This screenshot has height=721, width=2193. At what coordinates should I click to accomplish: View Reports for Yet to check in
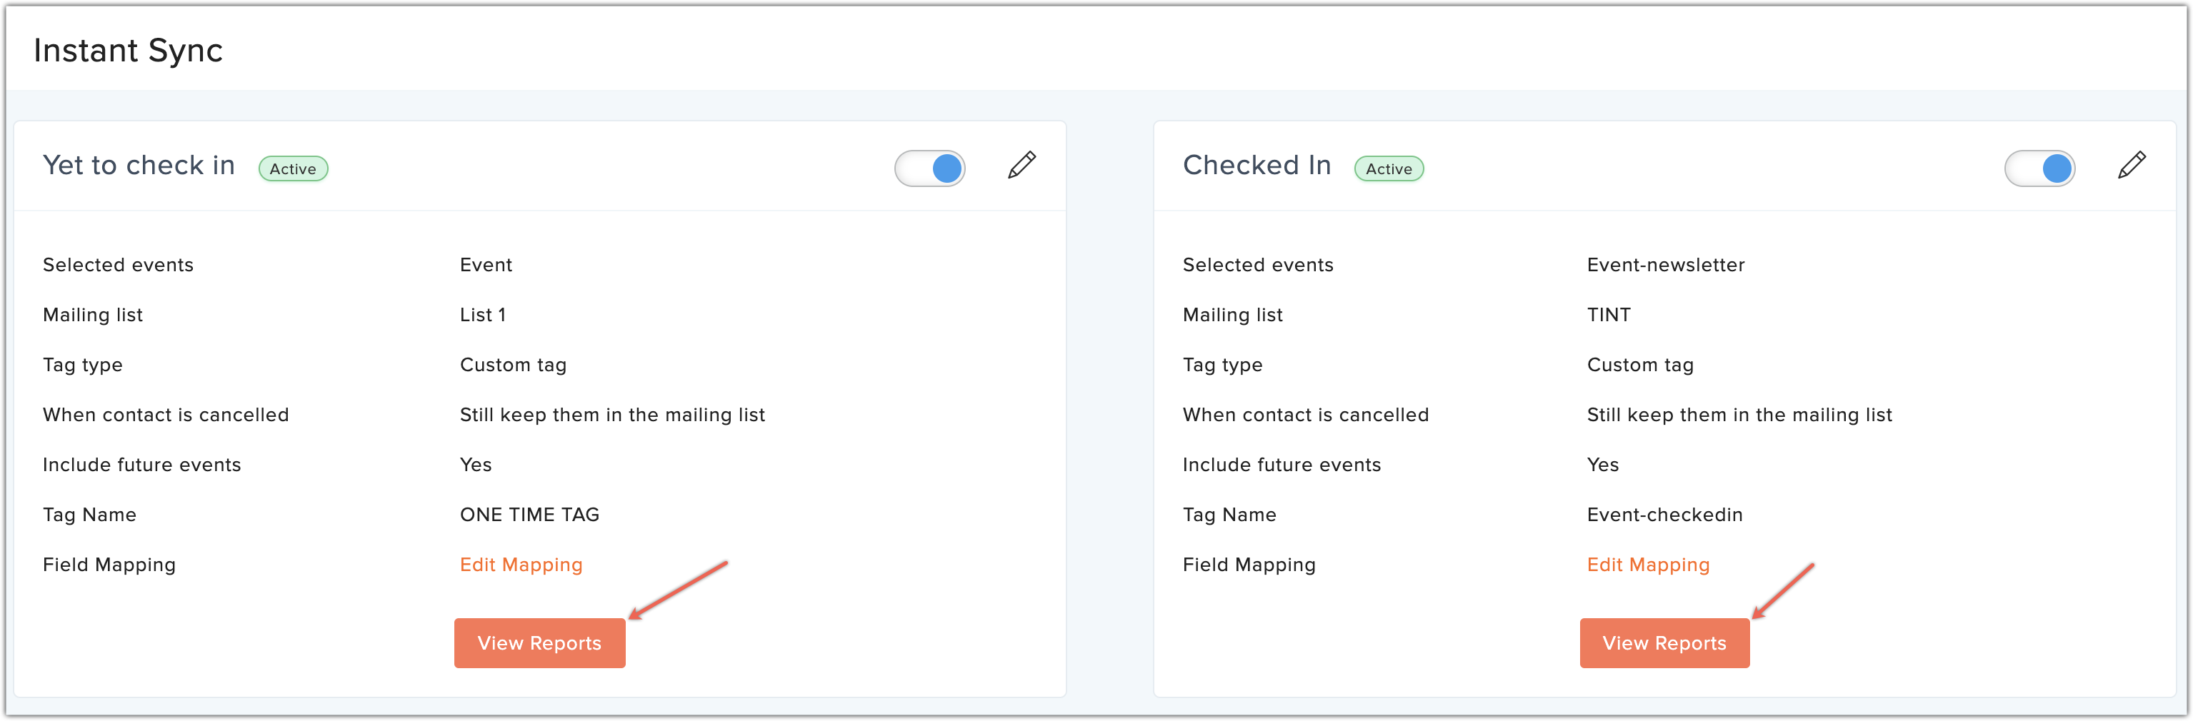click(x=539, y=642)
